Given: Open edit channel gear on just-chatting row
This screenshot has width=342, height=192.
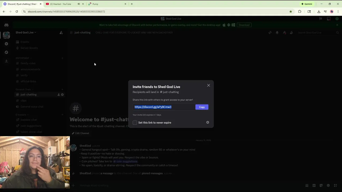Looking at the screenshot, I should [62, 95].
